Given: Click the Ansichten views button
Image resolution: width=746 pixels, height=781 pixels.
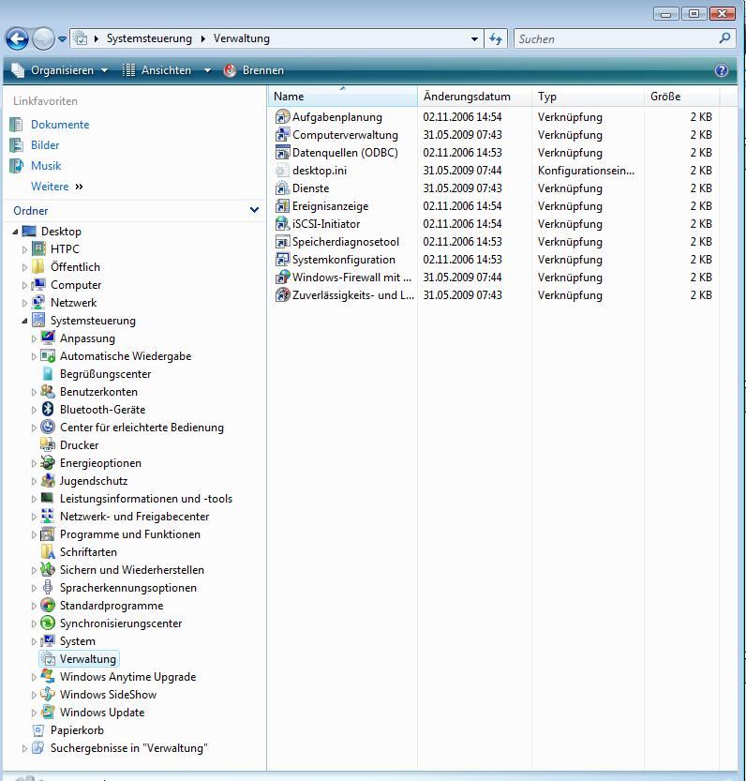Looking at the screenshot, I should (x=157, y=70).
